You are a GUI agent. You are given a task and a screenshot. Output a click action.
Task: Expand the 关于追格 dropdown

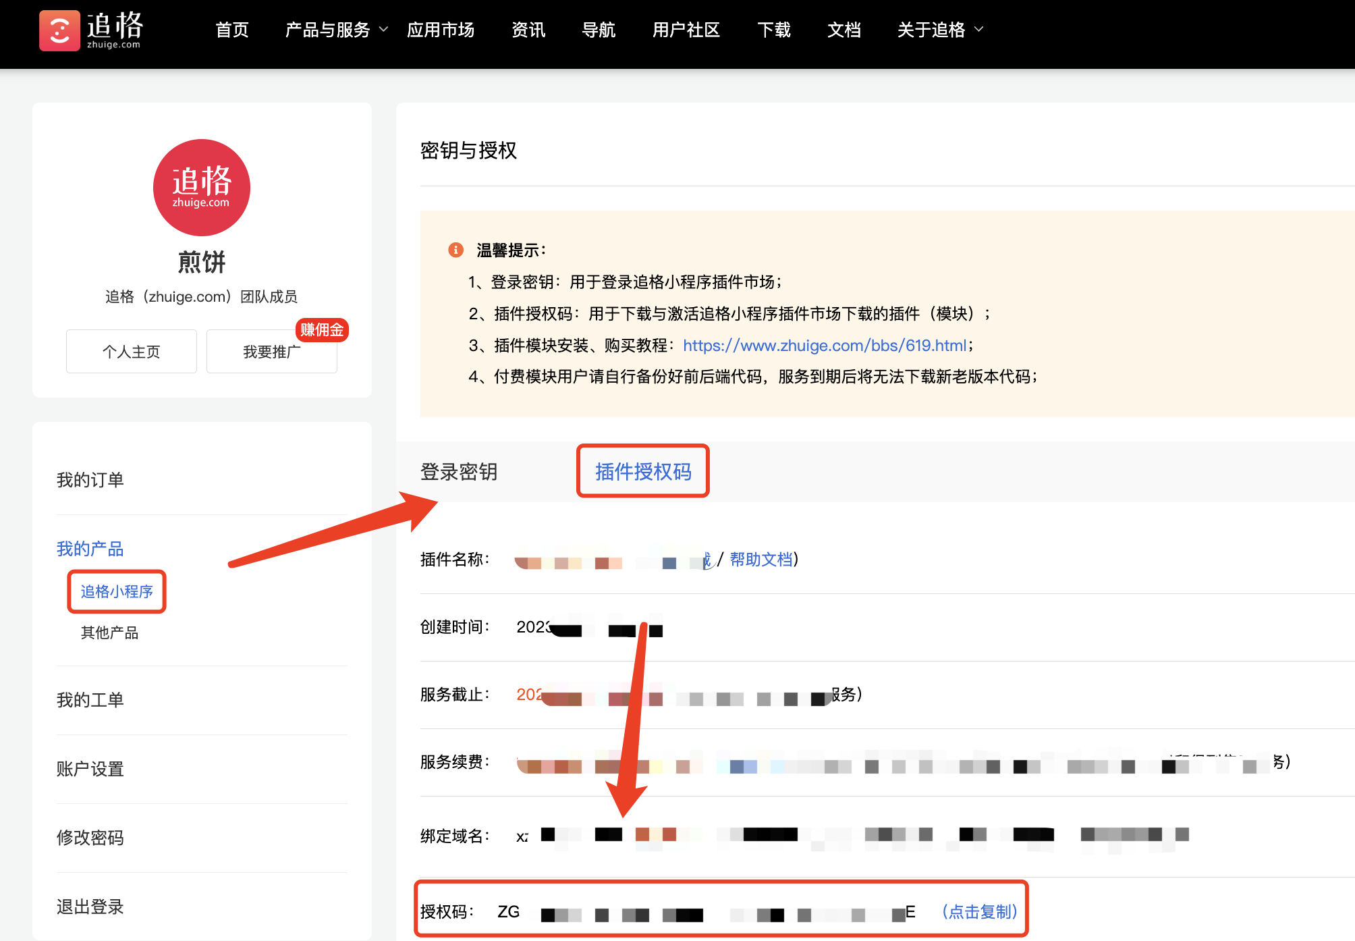click(941, 30)
